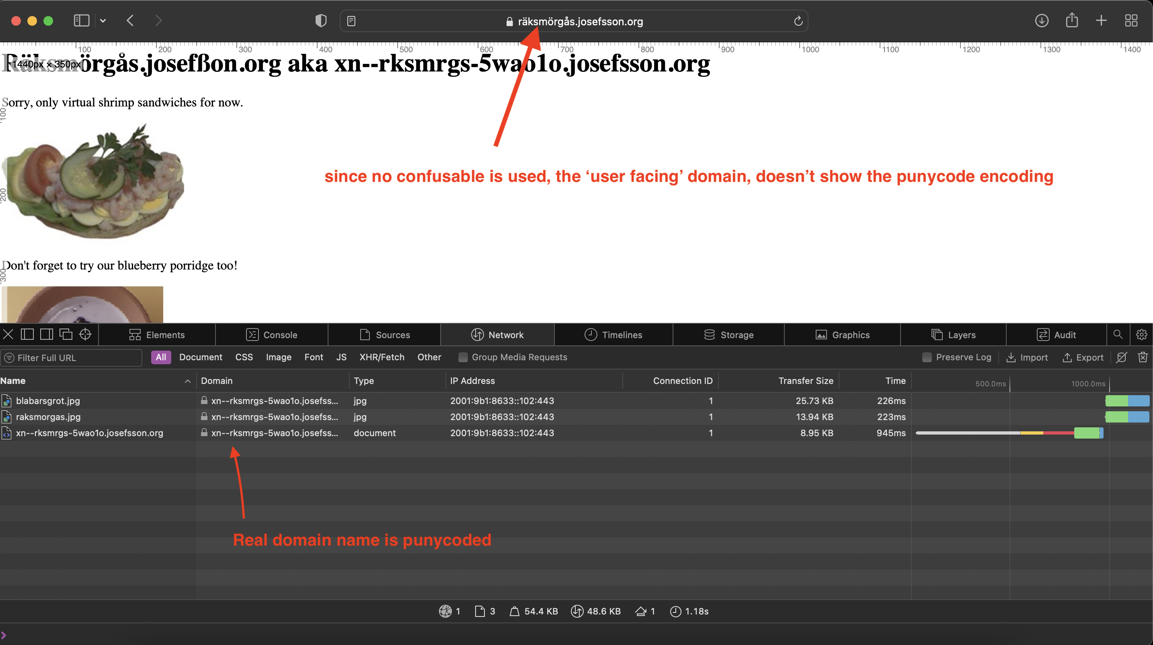Open the filter options in Filter Full URL

tap(9, 358)
